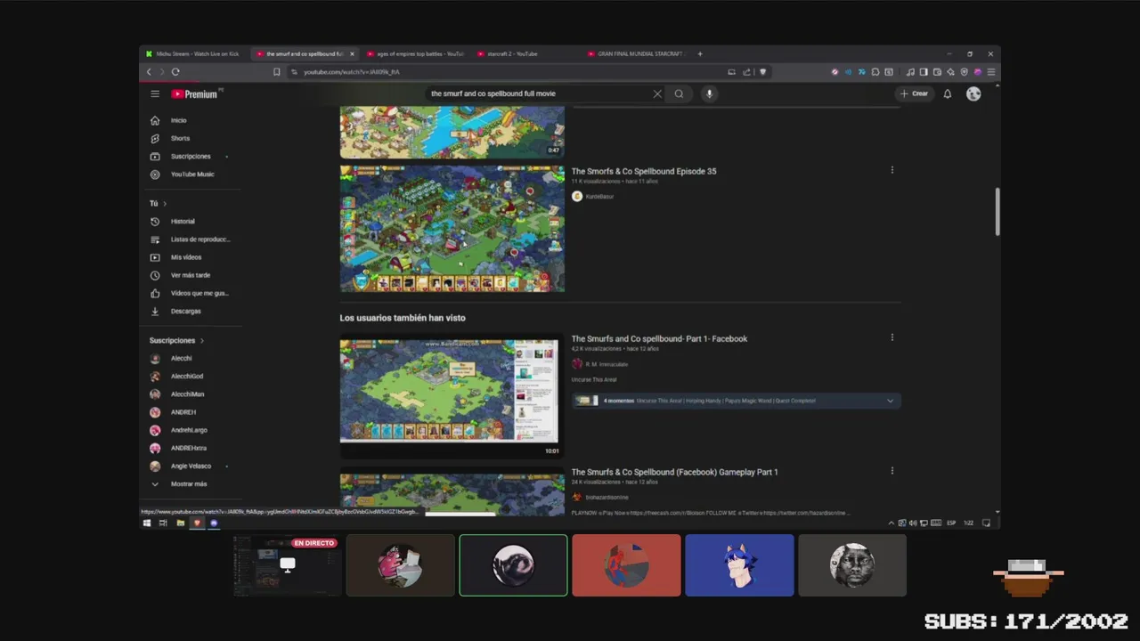Select the Spider-Man avatar participant tile
The height and width of the screenshot is (641, 1140).
point(626,565)
